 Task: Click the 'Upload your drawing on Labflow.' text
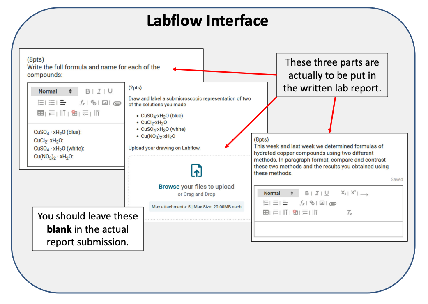coord(165,148)
